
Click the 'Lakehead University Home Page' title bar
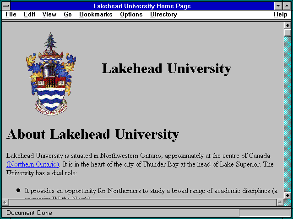pyautogui.click(x=142, y=6)
